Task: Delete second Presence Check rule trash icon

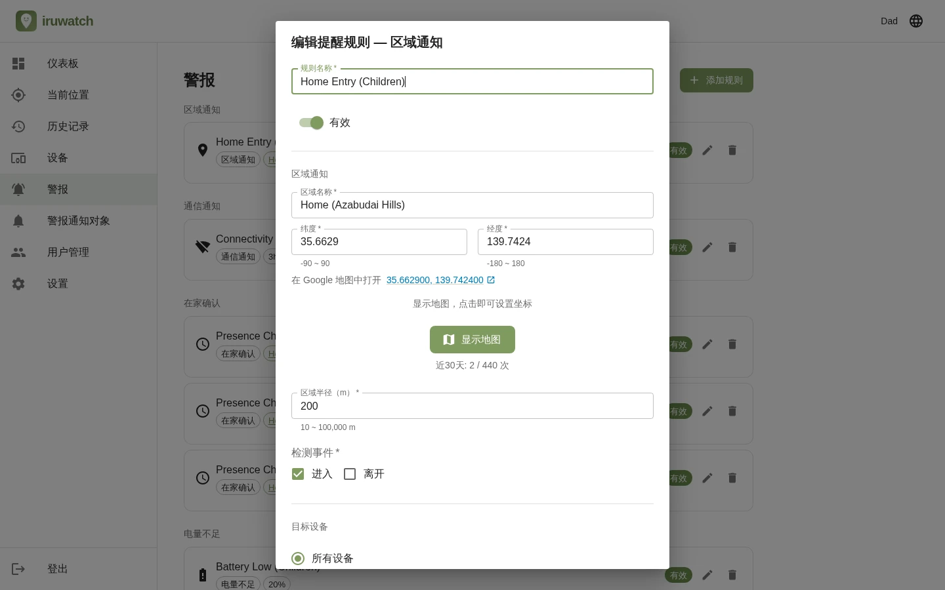Action: 732,411
